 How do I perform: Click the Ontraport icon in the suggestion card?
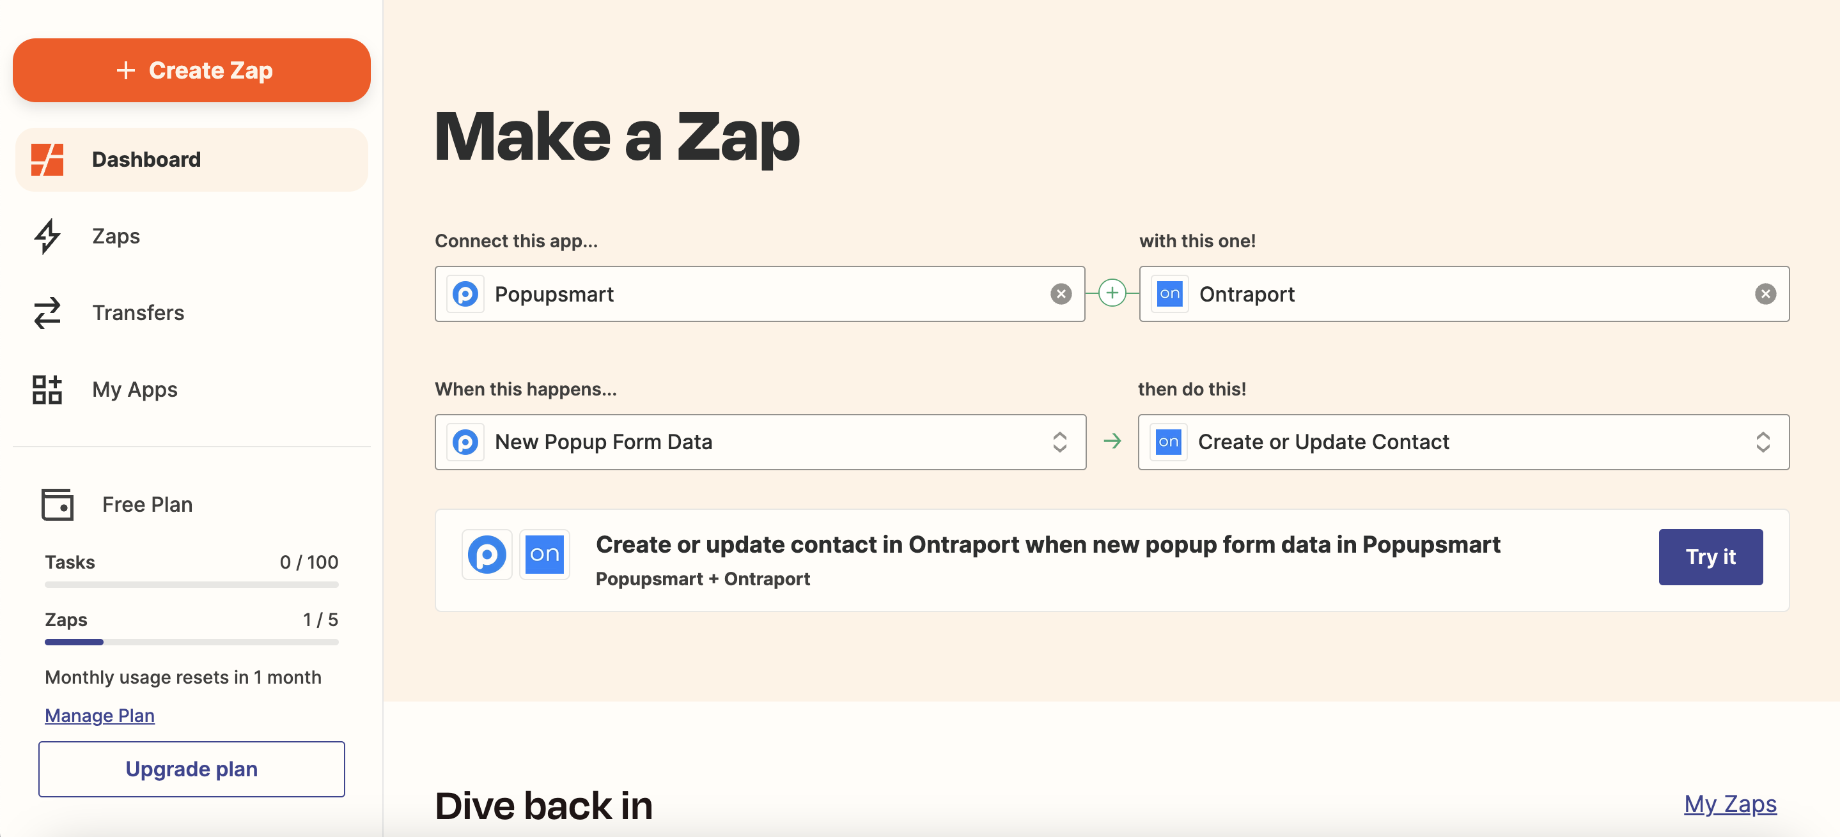(x=545, y=555)
